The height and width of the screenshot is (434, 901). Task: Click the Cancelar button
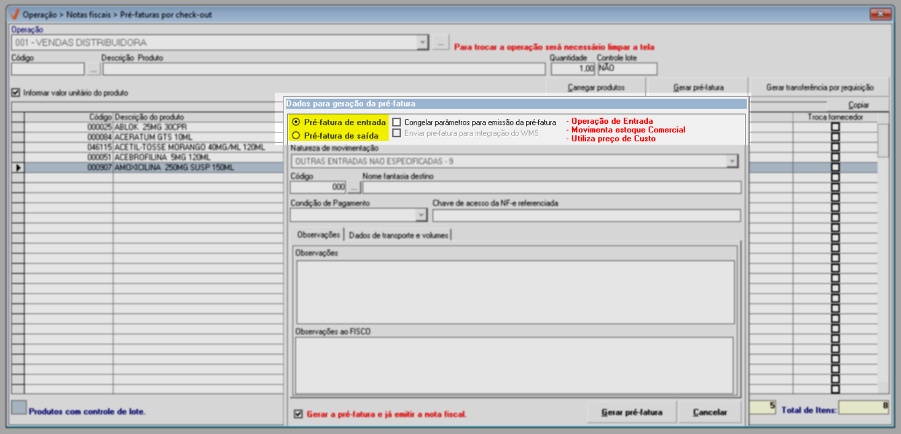pyautogui.click(x=710, y=412)
